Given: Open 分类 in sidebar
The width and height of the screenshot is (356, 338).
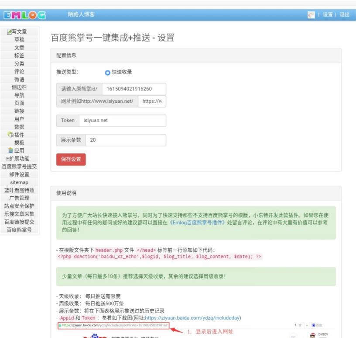Looking at the screenshot, I should [x=19, y=63].
